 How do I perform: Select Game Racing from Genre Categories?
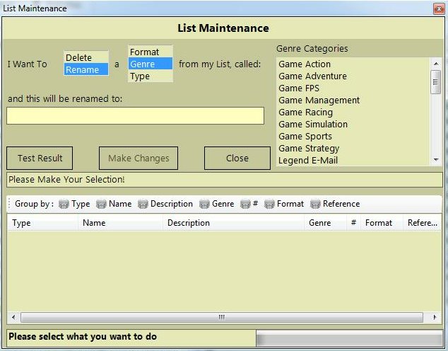pyautogui.click(x=305, y=113)
